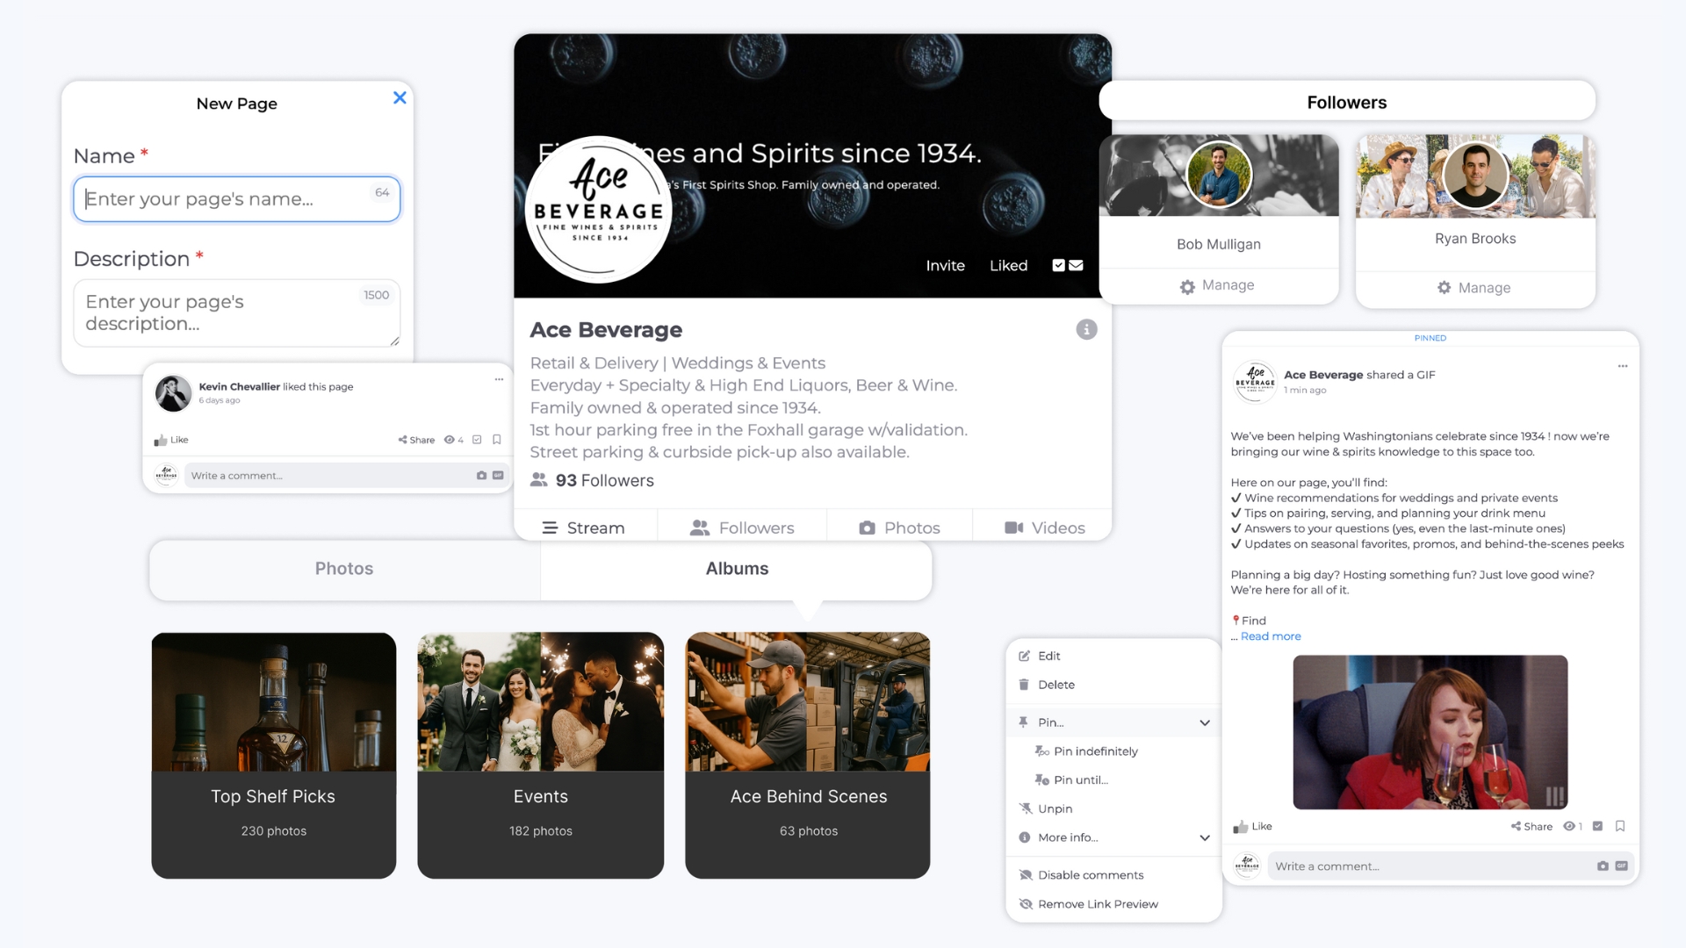Click the camera icon in pinned post comment box
Viewport: 1686px width, 948px height.
click(1603, 866)
